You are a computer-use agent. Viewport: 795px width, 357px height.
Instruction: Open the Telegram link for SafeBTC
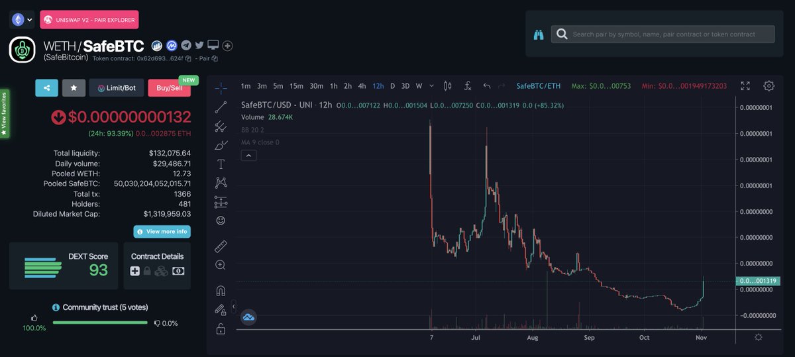(186, 45)
